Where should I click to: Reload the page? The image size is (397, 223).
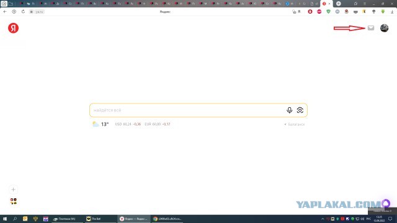pos(23,12)
